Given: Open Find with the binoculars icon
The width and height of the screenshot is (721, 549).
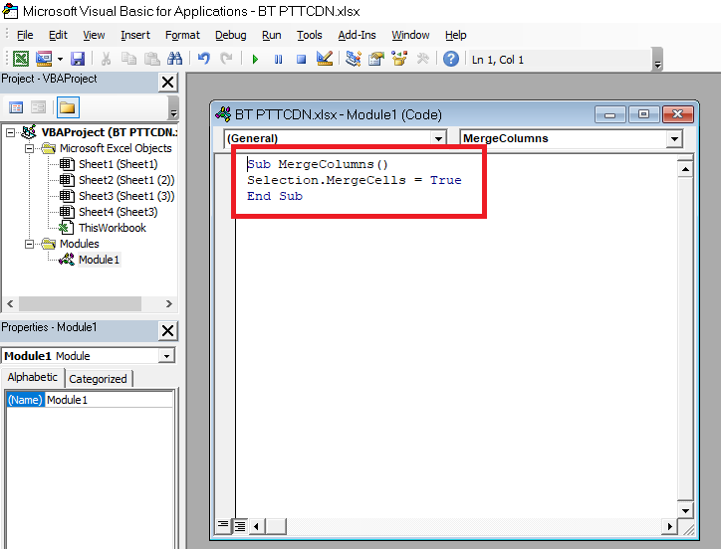Looking at the screenshot, I should tap(174, 59).
